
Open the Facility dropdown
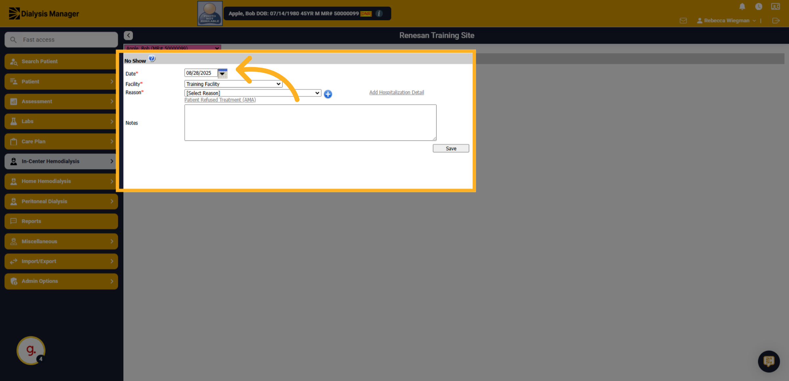[x=233, y=84]
